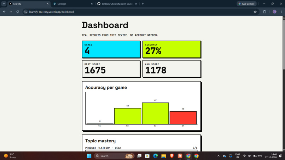
Task: Open the tab search dropdown arrow
Action: [x=4, y=4]
